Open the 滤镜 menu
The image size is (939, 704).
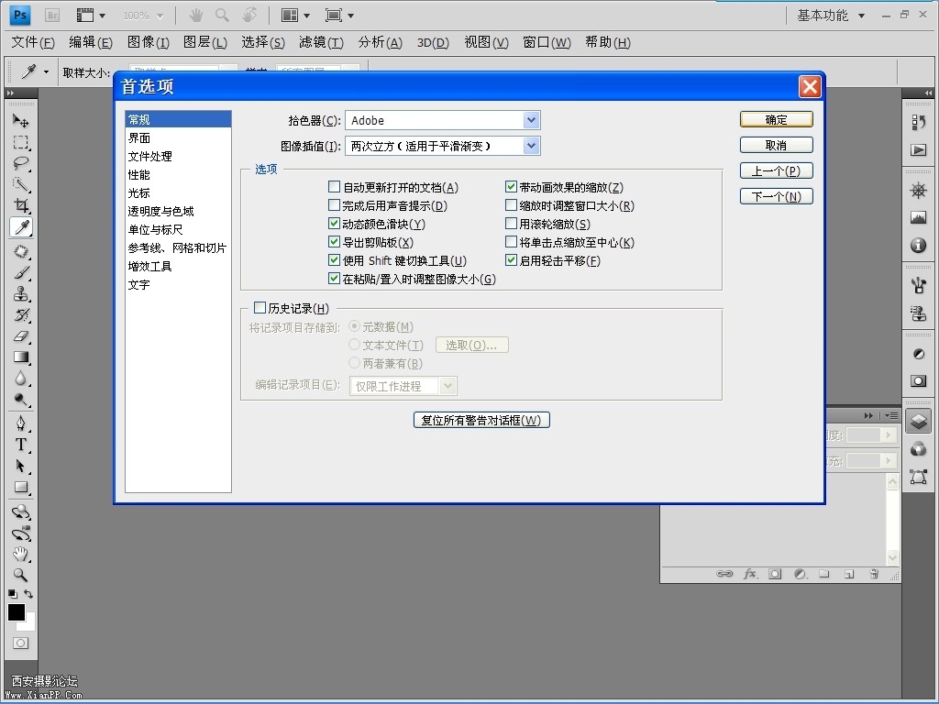[x=321, y=42]
